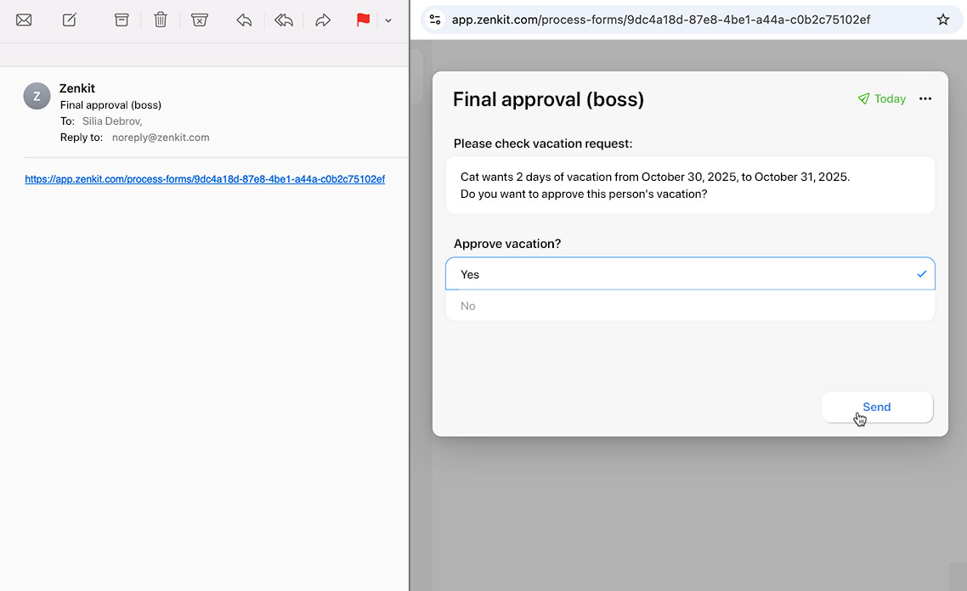
Task: Open the three-dot more options menu
Action: 925,98
